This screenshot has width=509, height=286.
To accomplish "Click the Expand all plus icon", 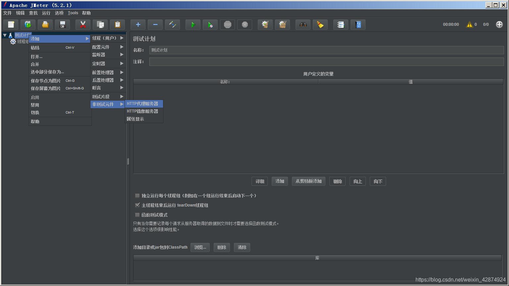I will [138, 24].
